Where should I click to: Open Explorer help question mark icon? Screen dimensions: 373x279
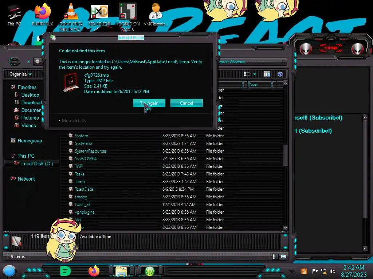tap(280, 74)
